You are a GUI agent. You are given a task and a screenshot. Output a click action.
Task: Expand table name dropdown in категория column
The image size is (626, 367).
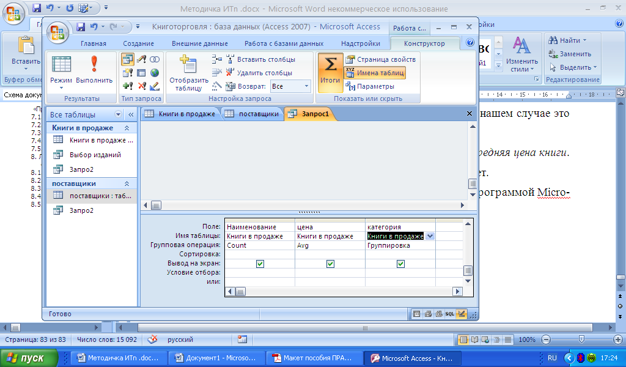click(430, 236)
